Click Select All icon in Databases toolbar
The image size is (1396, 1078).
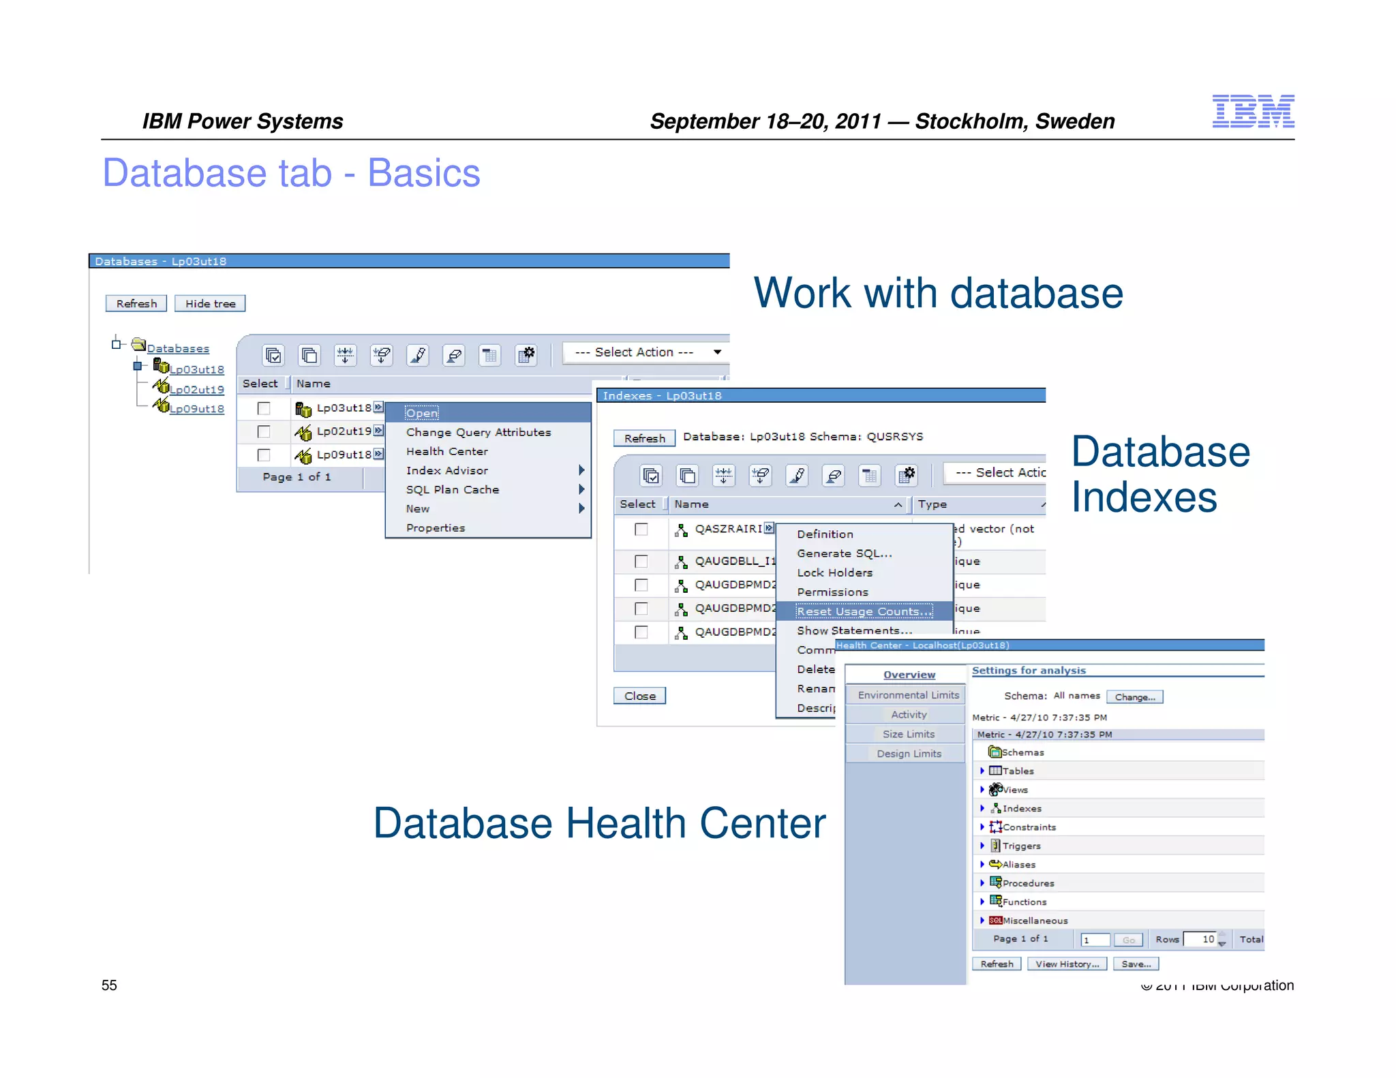pos(273,355)
